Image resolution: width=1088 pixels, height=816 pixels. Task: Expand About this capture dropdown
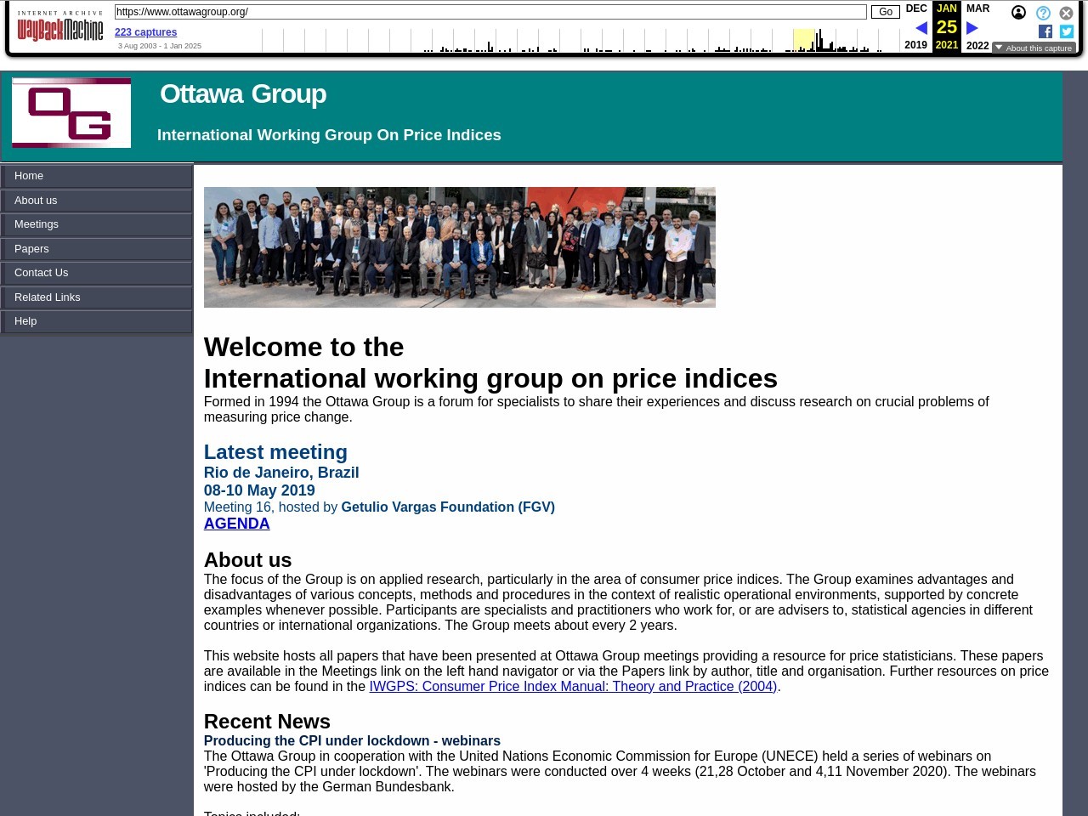click(1033, 48)
